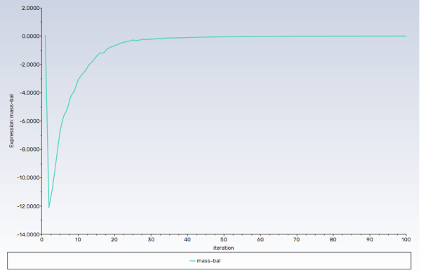Click the x-axis tick label 30

pyautogui.click(x=151, y=239)
